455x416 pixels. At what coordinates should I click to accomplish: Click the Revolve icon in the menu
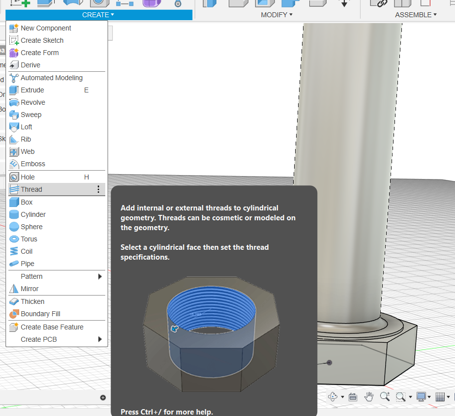(14, 102)
